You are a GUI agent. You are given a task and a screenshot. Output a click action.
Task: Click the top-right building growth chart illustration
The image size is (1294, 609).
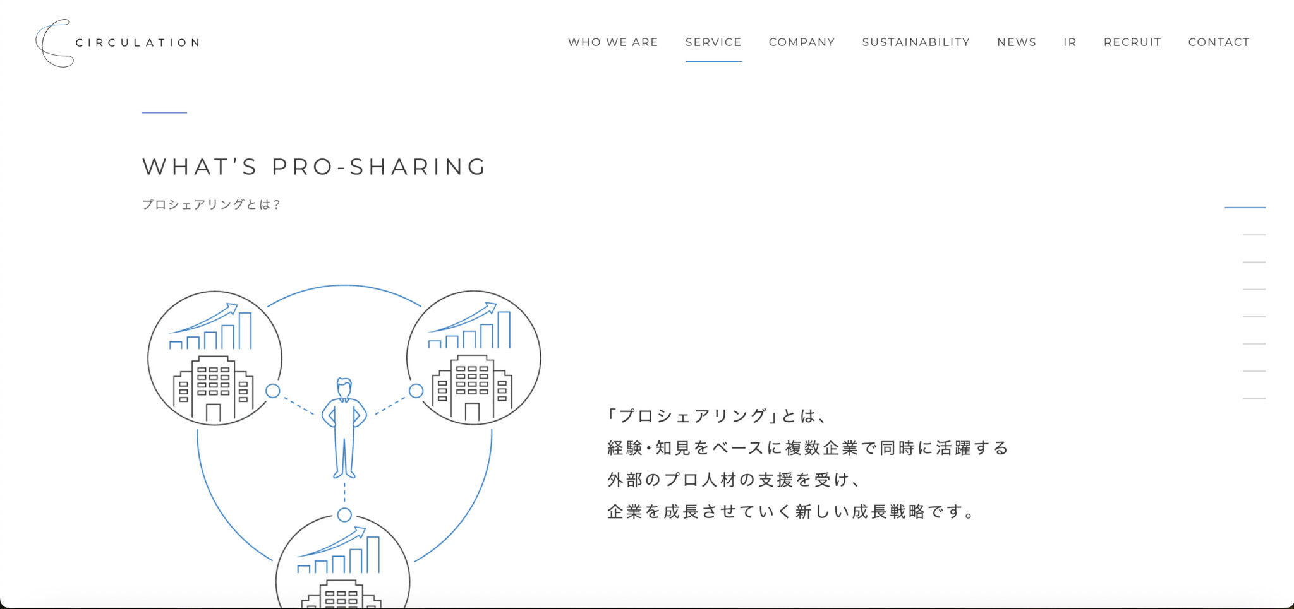coord(473,358)
